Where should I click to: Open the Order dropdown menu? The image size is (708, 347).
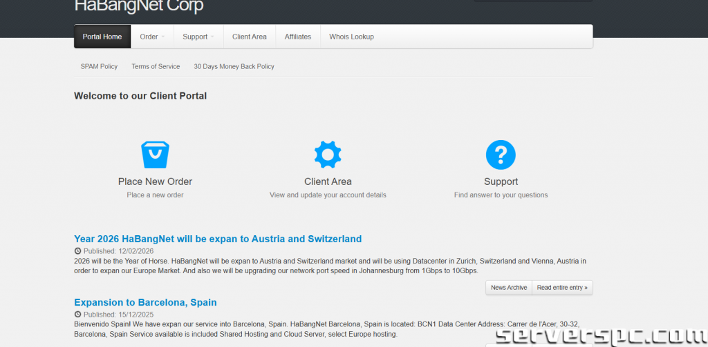(152, 37)
